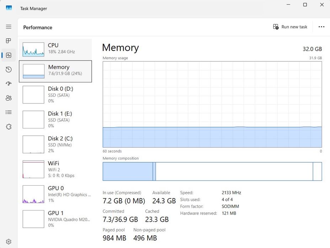View GPU 1 NVIDIA Quadro stats
Image resolution: width=330 pixels, height=248 pixels.
point(55,219)
